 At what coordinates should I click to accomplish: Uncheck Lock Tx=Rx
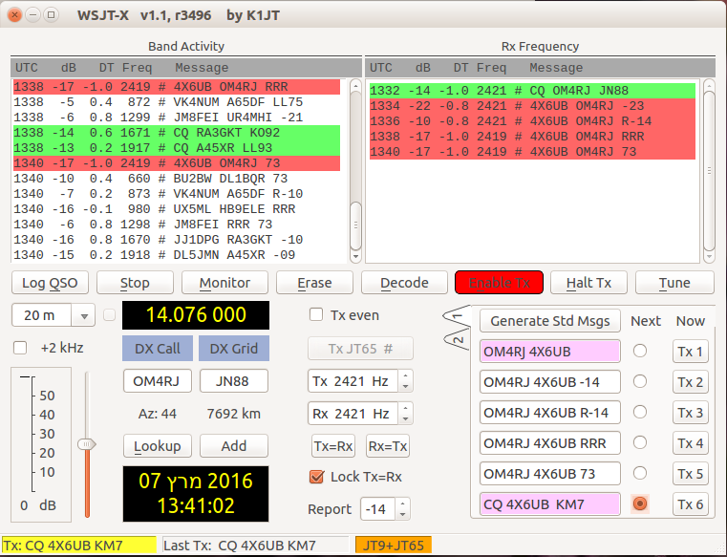[316, 477]
